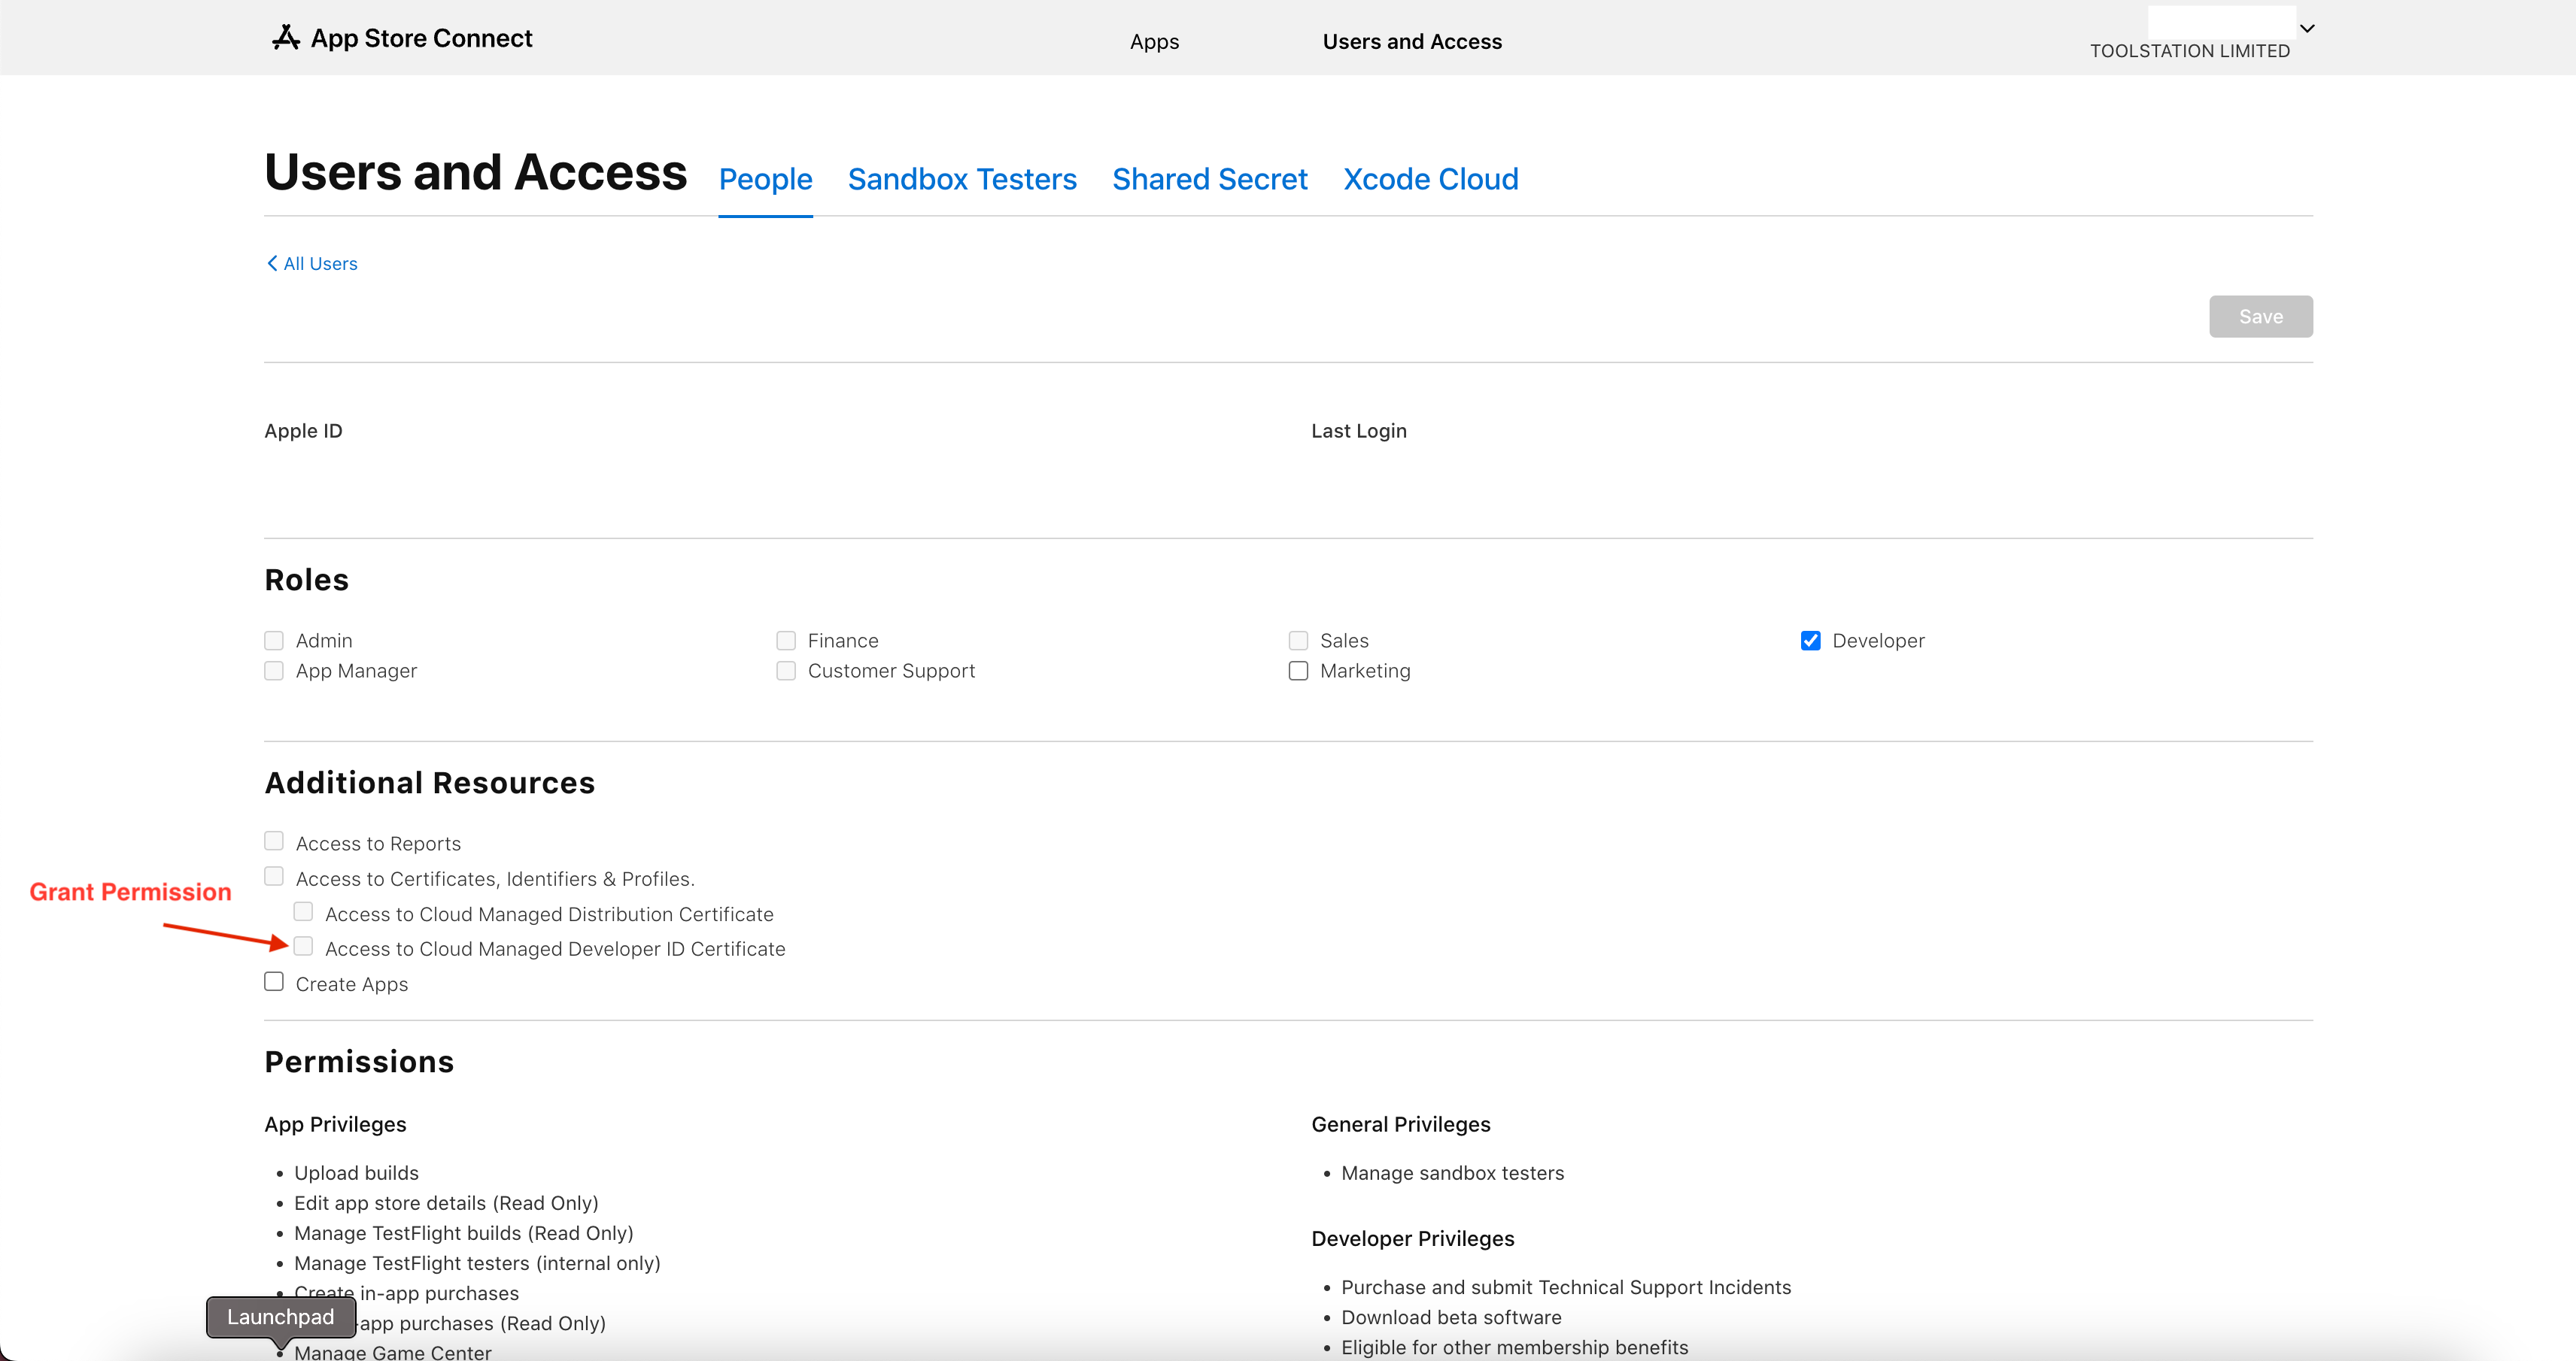Viewport: 2576px width, 1361px height.
Task: Click the All Users back chevron
Action: [x=271, y=263]
